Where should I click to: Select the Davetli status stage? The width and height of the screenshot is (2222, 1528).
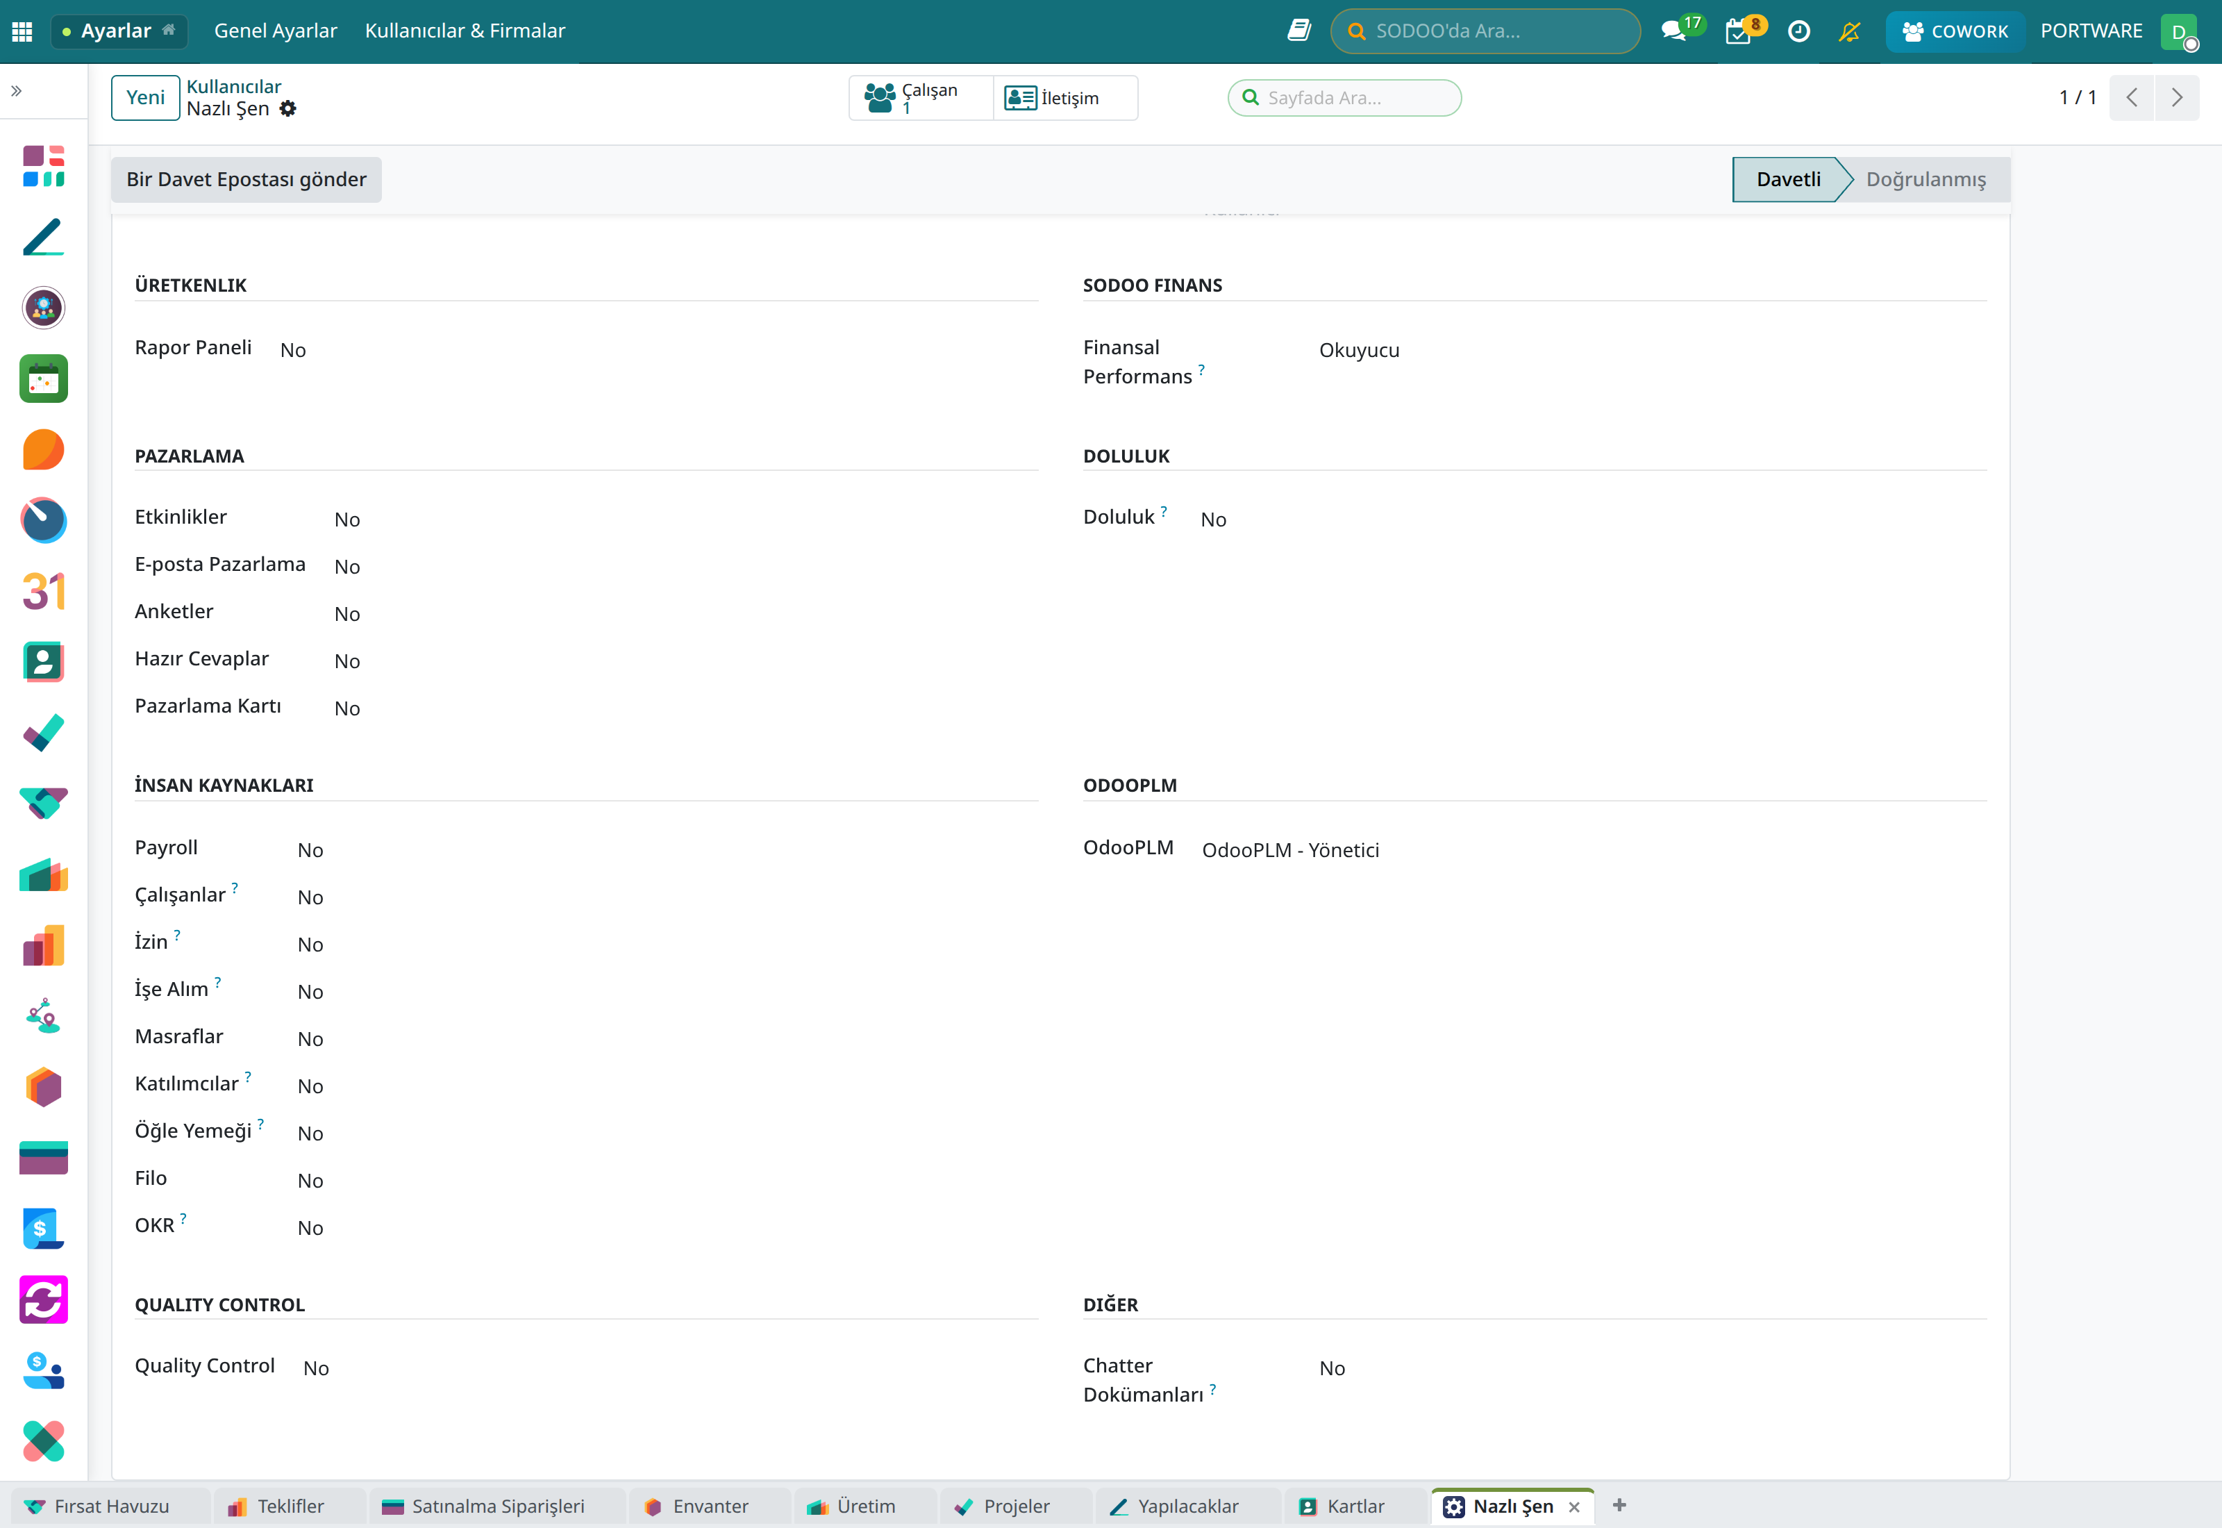[x=1787, y=179]
